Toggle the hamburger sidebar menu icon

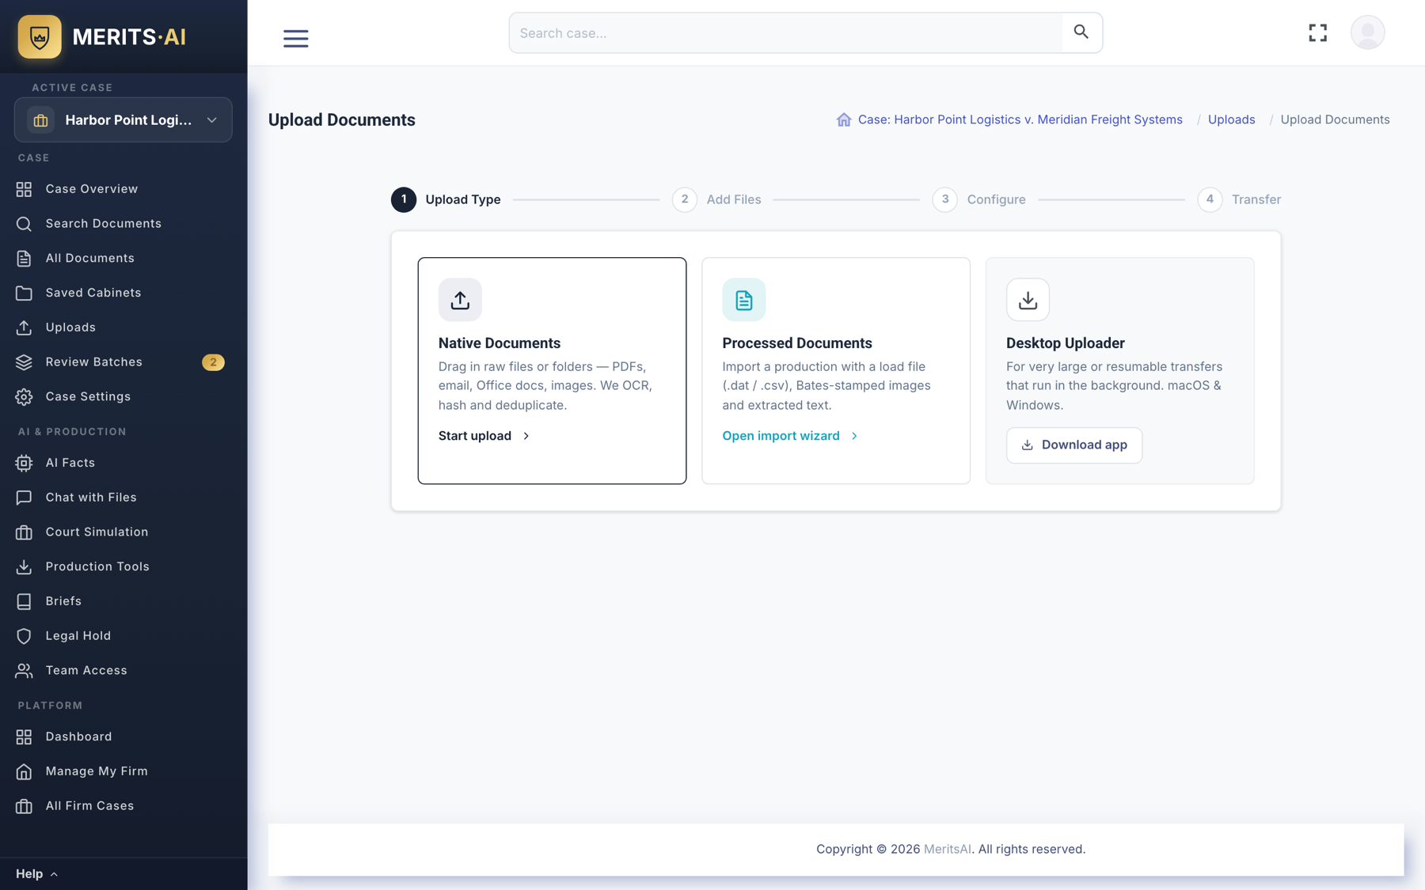(x=296, y=38)
